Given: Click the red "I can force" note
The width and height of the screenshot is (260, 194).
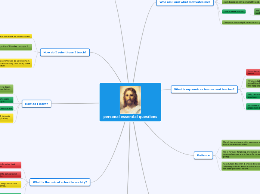Looking at the screenshot, I should click(253, 72).
